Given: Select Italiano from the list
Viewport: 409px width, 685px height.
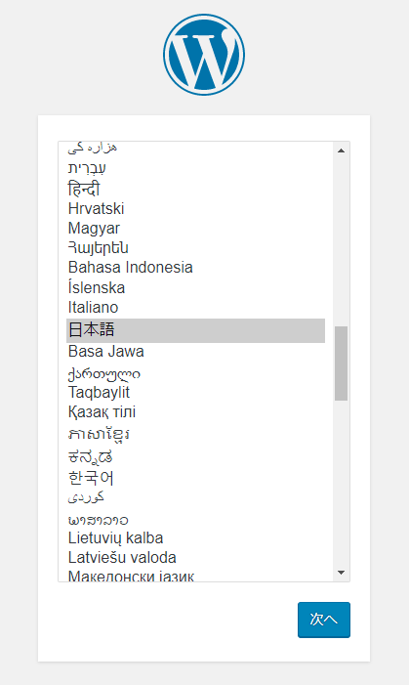Looking at the screenshot, I should coord(195,308).
